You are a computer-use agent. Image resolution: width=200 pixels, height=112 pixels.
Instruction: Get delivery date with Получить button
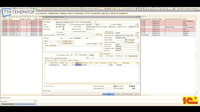coord(131,40)
